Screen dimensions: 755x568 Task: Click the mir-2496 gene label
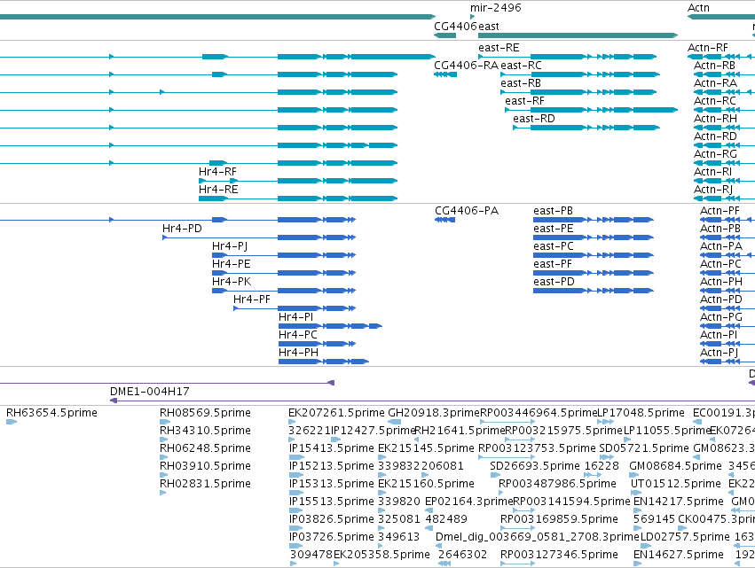[495, 8]
